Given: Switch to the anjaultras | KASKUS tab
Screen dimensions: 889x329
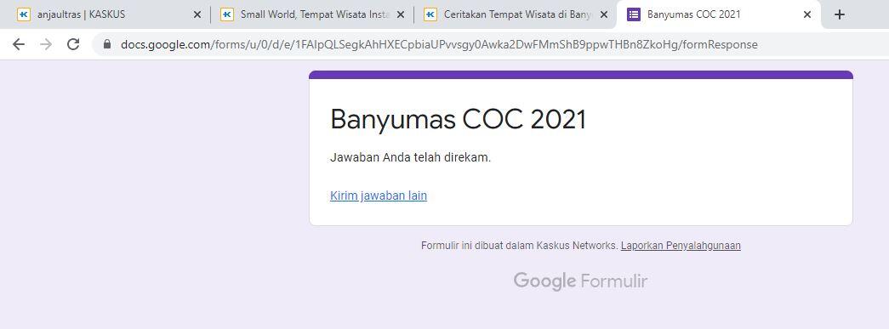Looking at the screenshot, I should pos(108,14).
